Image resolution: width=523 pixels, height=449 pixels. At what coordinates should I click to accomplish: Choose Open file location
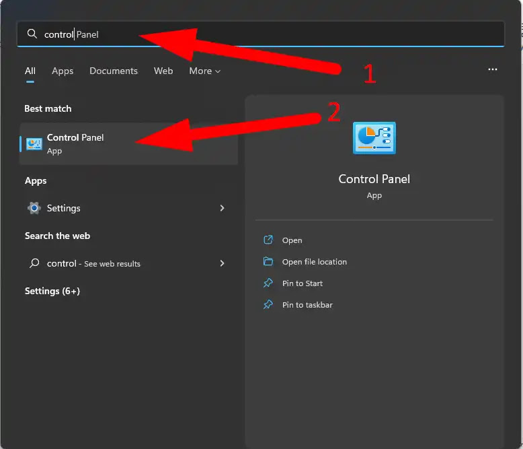(x=314, y=262)
